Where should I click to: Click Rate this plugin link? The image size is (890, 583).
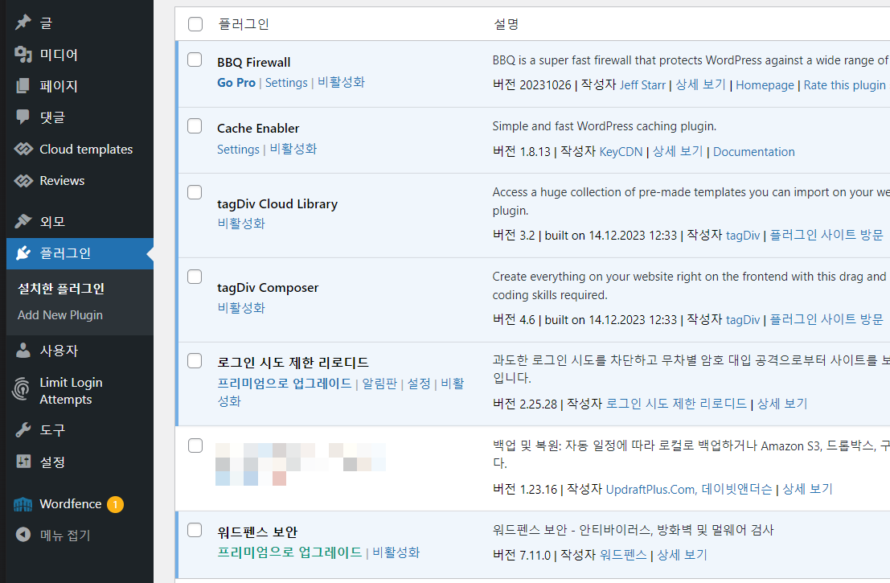click(x=845, y=84)
